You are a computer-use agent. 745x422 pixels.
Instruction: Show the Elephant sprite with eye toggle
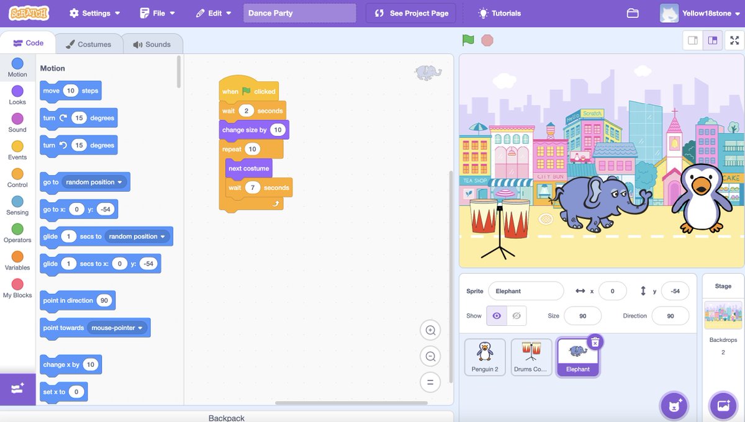pos(497,316)
